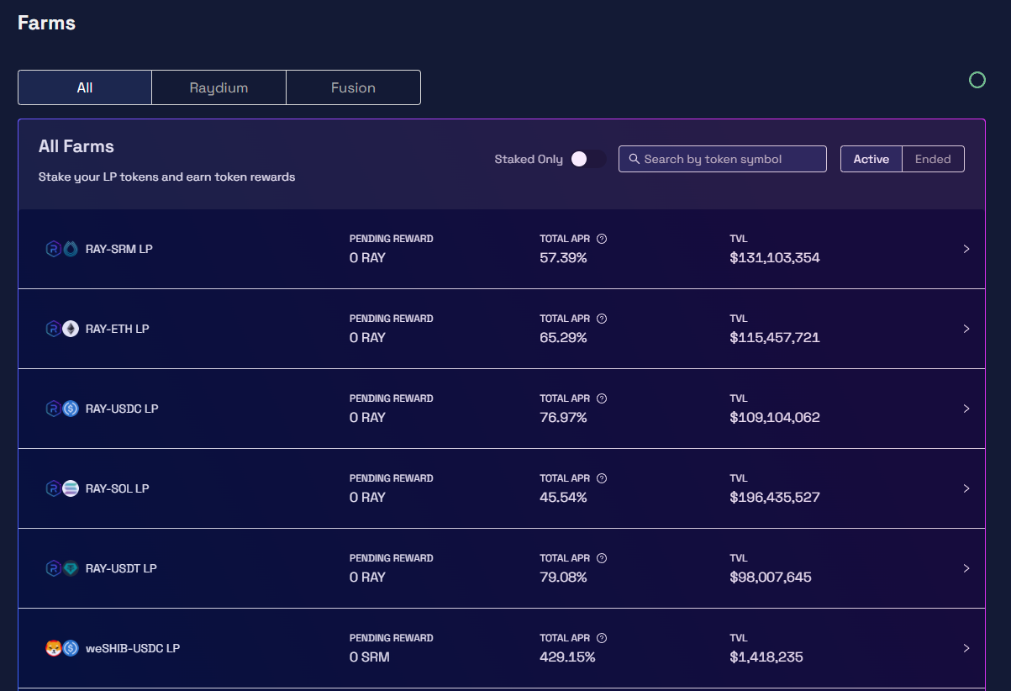This screenshot has width=1011, height=691.
Task: Click Total APR help icon for RAY-SOL LP
Action: click(x=602, y=478)
